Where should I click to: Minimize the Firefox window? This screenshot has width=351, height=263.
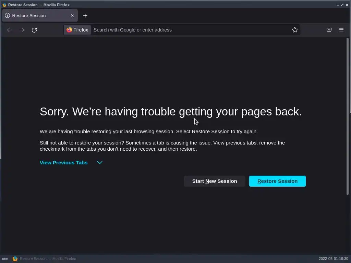(x=338, y=5)
